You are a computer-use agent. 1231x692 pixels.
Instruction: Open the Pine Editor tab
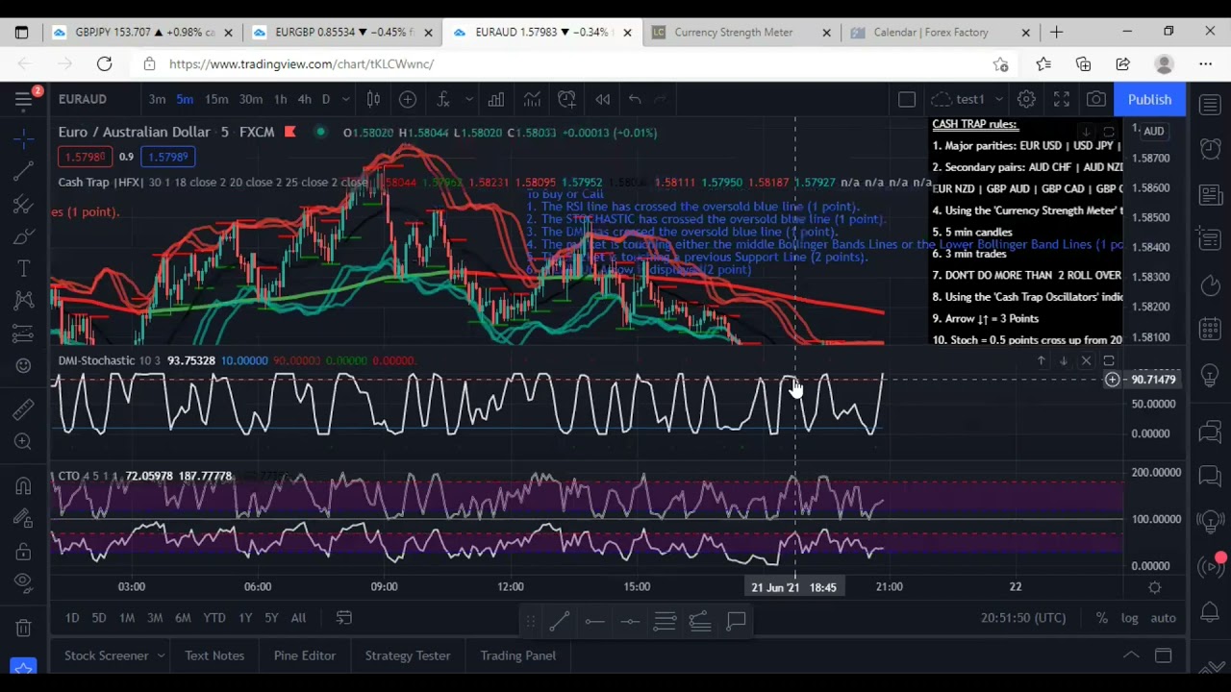304,655
